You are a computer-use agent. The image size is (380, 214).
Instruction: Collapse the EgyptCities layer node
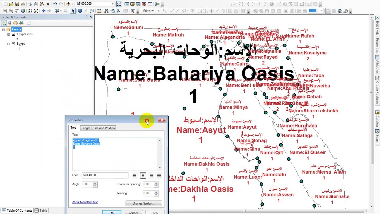tap(9, 34)
